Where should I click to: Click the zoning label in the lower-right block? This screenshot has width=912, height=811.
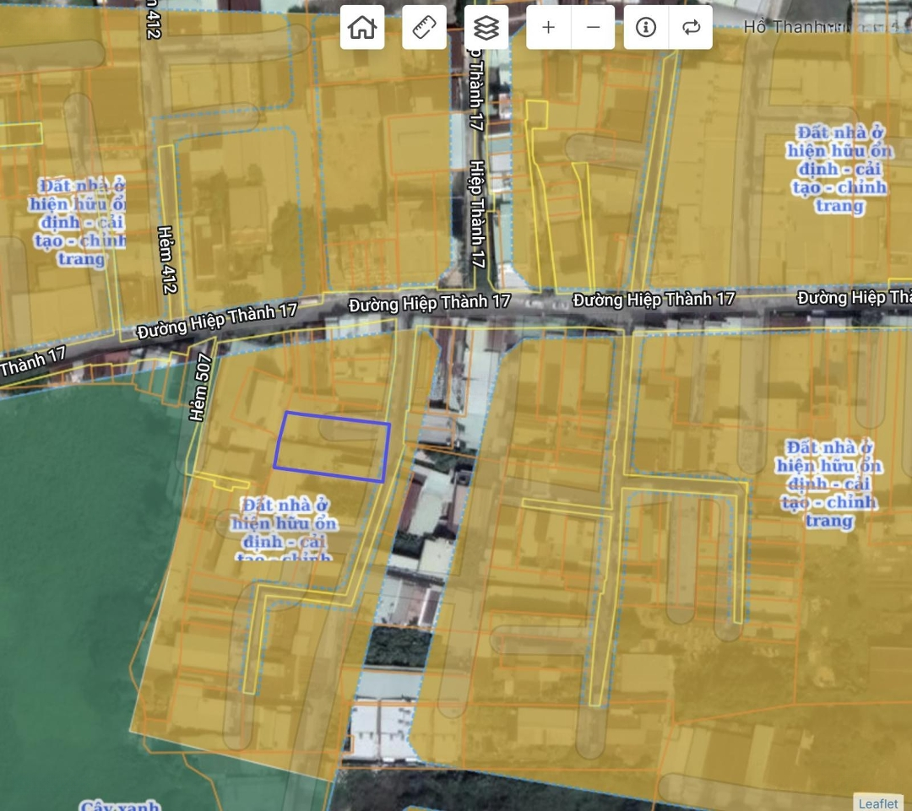click(828, 484)
